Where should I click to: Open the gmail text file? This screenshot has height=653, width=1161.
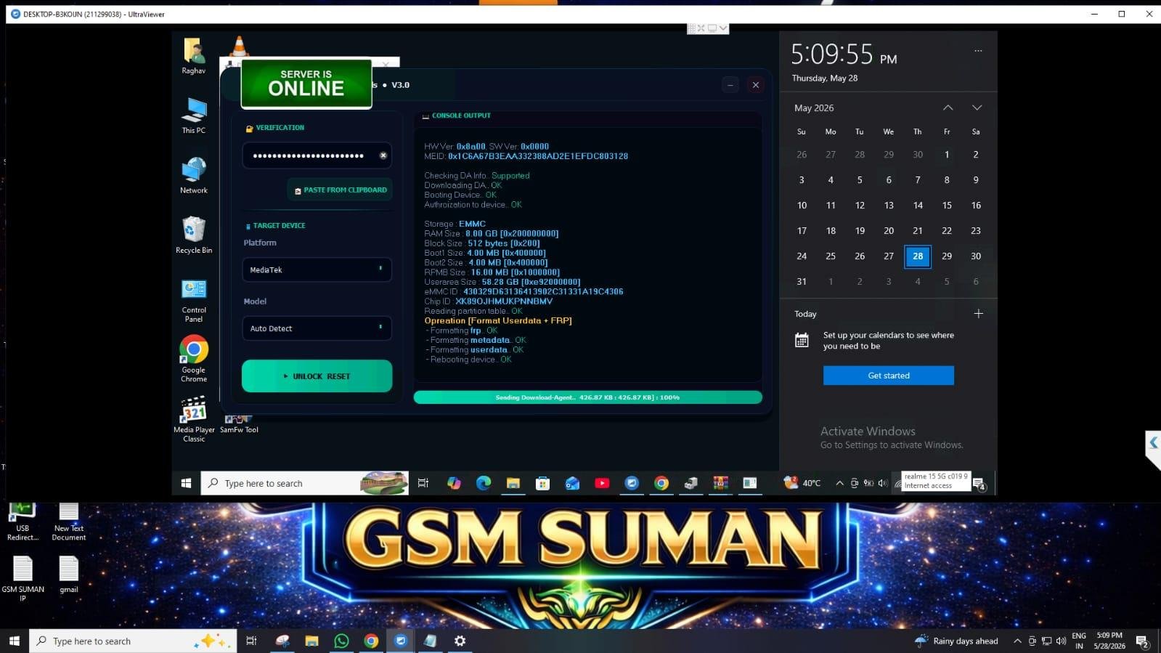pyautogui.click(x=69, y=575)
